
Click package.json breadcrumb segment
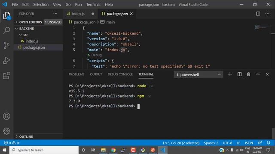pyautogui.click(x=85, y=22)
